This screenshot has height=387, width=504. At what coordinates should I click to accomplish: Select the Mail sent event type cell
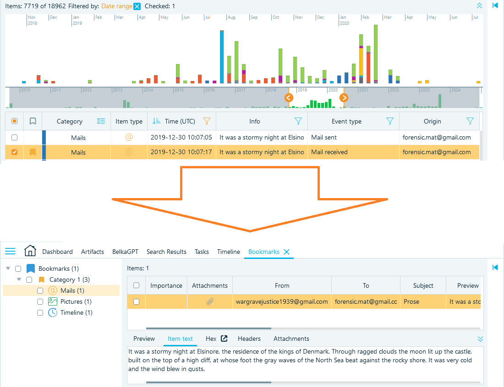(x=353, y=137)
